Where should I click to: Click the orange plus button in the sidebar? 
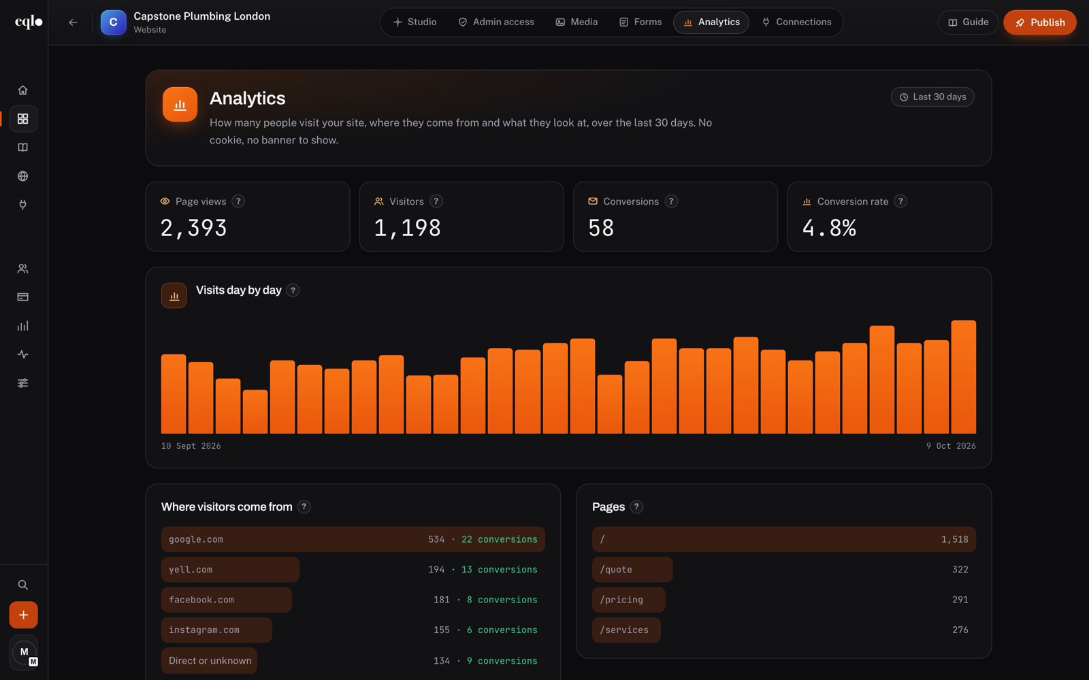coord(23,615)
